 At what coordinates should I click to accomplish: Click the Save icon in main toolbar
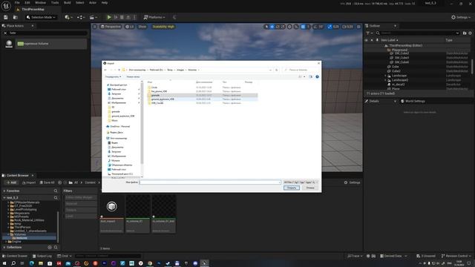(x=6, y=17)
